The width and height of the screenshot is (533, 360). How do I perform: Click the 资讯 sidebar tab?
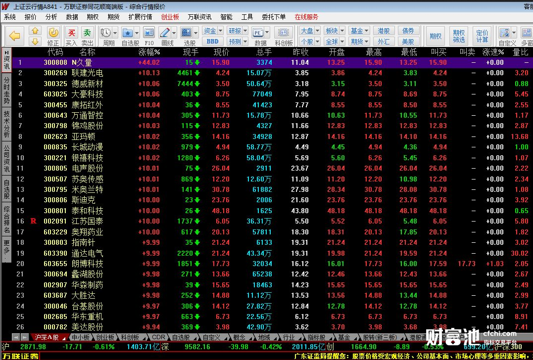pyautogui.click(x=6, y=59)
